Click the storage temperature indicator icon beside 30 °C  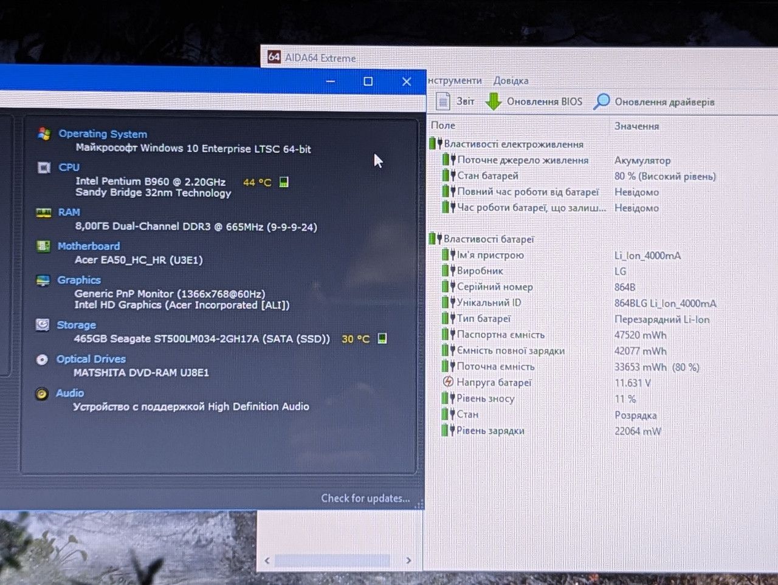click(382, 338)
